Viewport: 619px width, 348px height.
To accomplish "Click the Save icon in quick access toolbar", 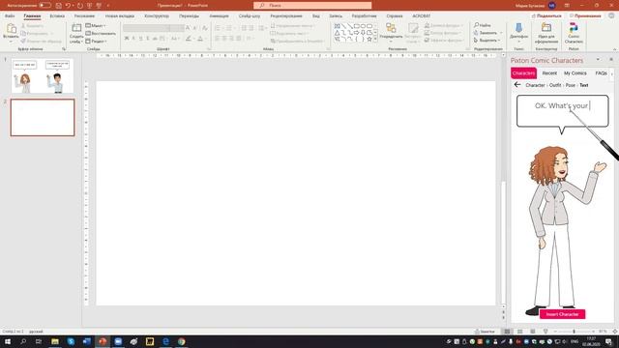I will tap(59, 6).
